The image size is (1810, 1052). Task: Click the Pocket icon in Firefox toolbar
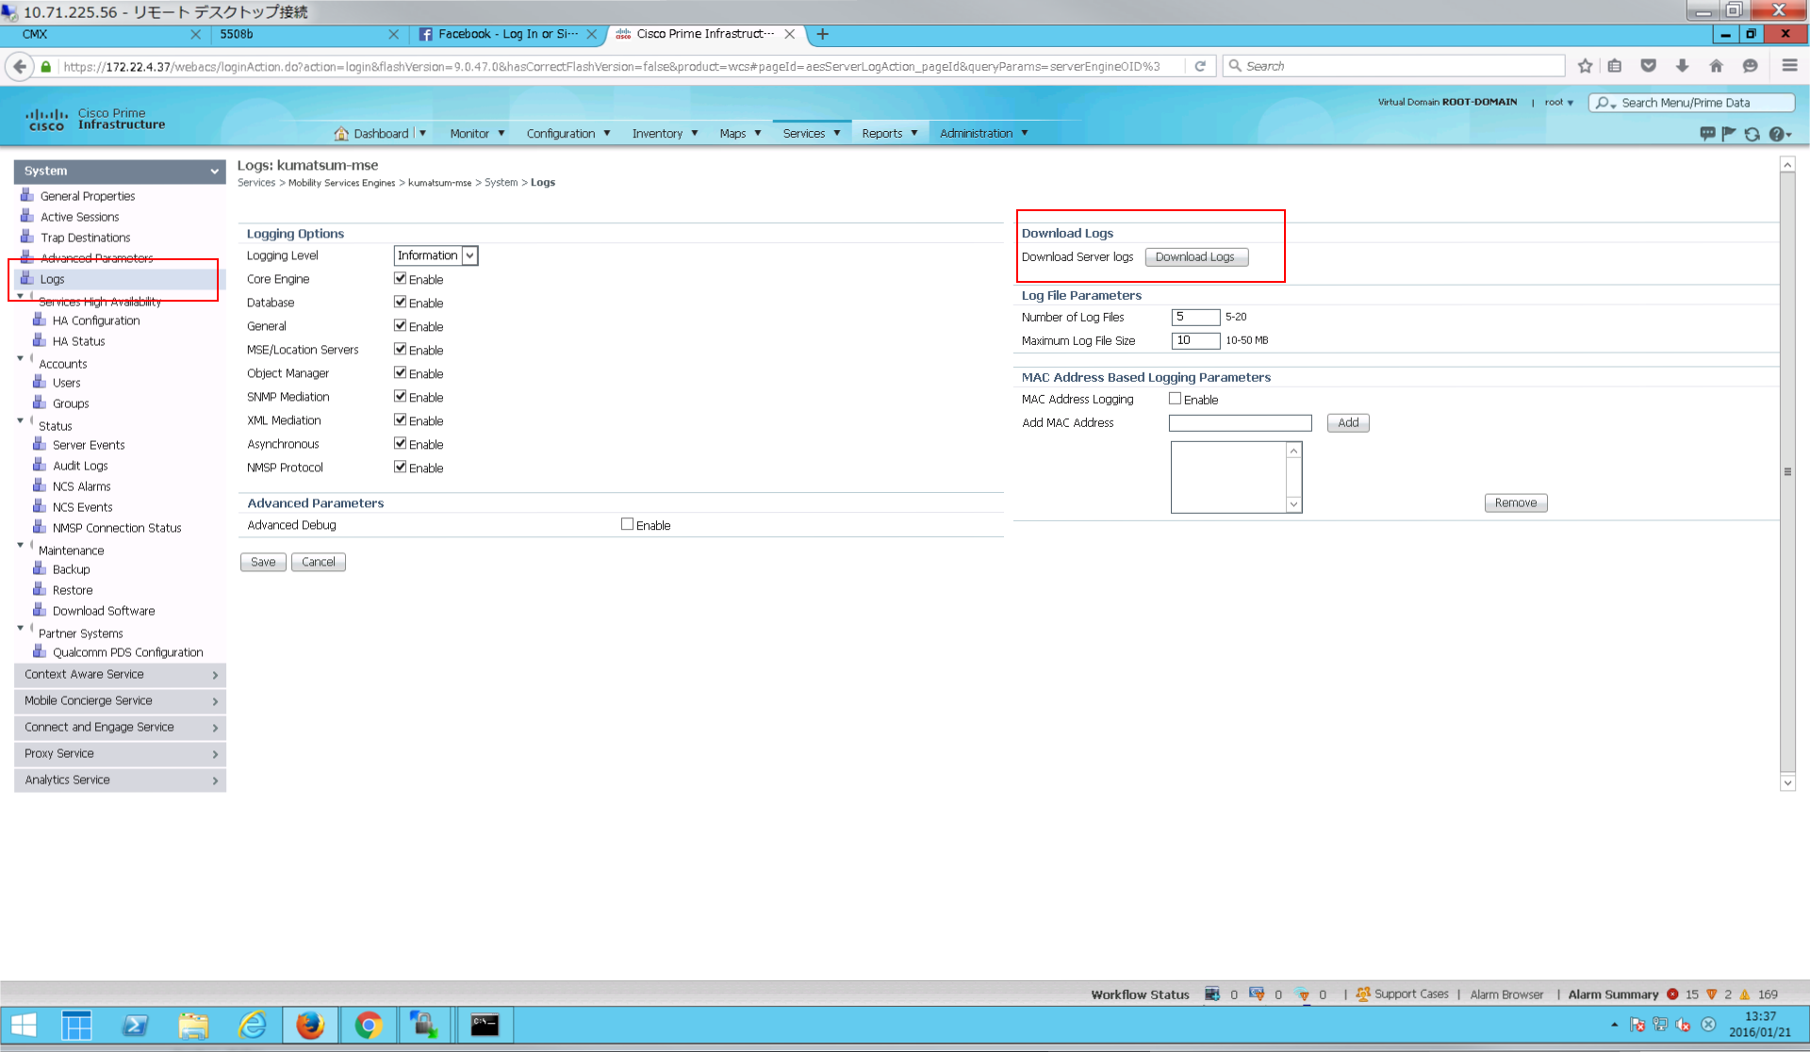(1648, 66)
